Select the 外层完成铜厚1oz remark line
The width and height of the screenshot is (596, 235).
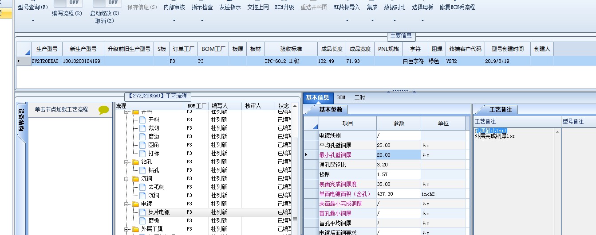pyautogui.click(x=494, y=136)
